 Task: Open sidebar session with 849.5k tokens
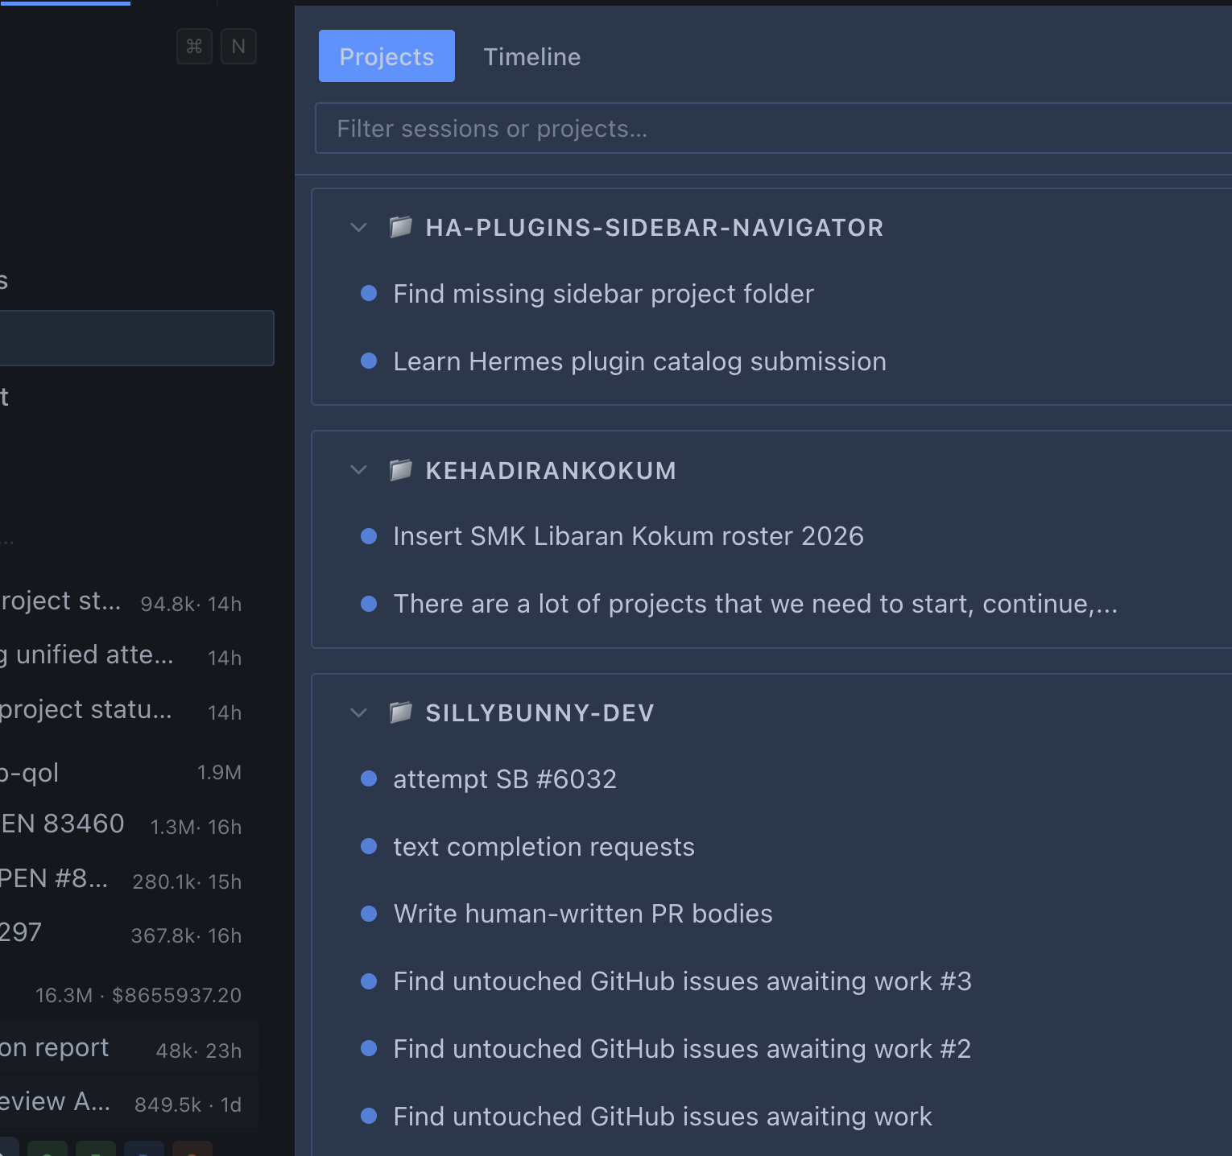[129, 1103]
